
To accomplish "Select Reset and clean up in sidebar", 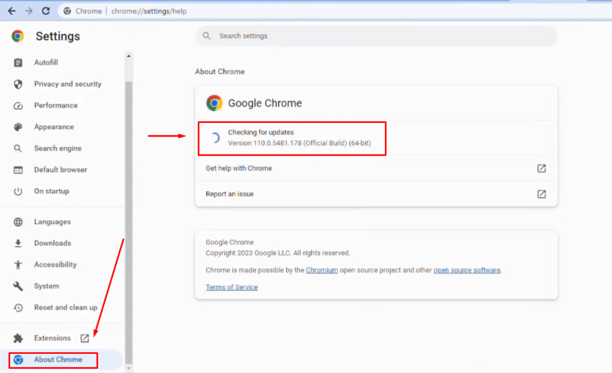I will pos(66,307).
